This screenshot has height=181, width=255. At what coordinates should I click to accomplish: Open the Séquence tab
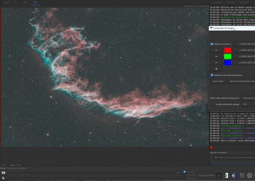pyautogui.click(x=231, y=2)
